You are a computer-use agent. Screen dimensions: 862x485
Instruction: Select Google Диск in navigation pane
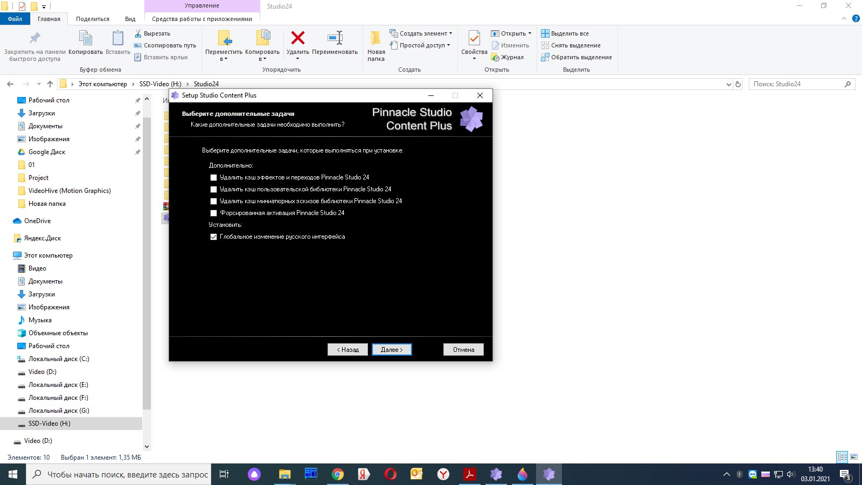pos(47,152)
